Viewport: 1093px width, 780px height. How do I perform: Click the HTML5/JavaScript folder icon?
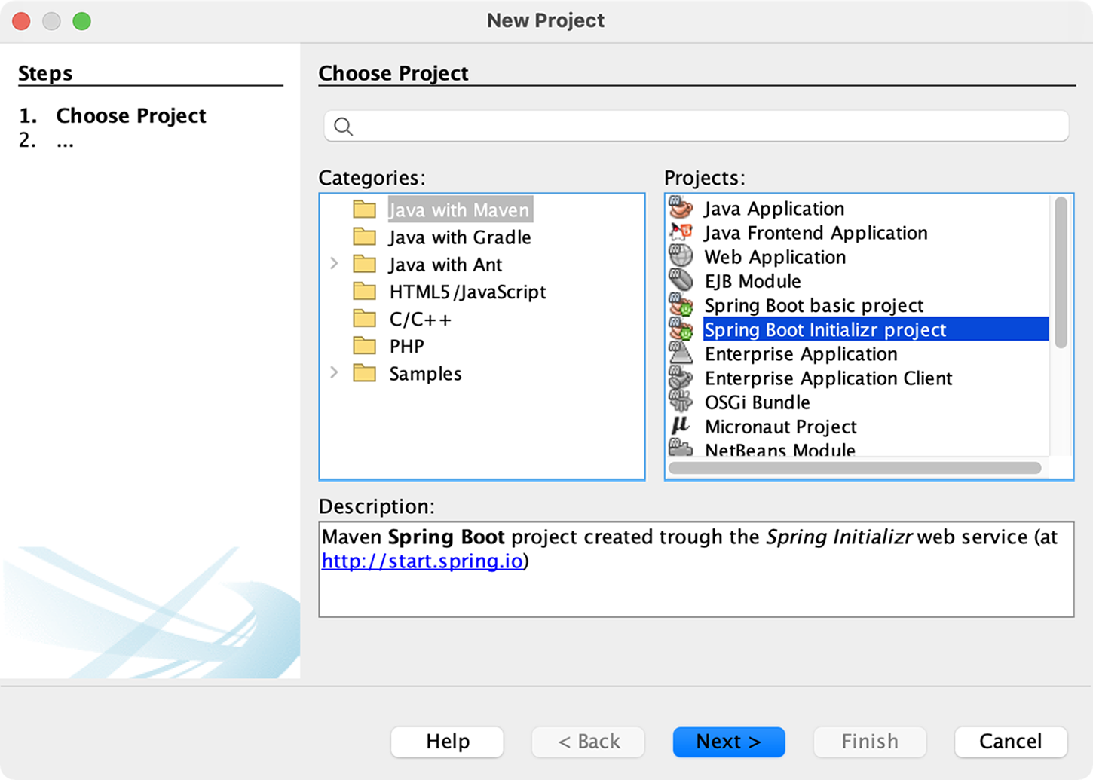pyautogui.click(x=365, y=291)
